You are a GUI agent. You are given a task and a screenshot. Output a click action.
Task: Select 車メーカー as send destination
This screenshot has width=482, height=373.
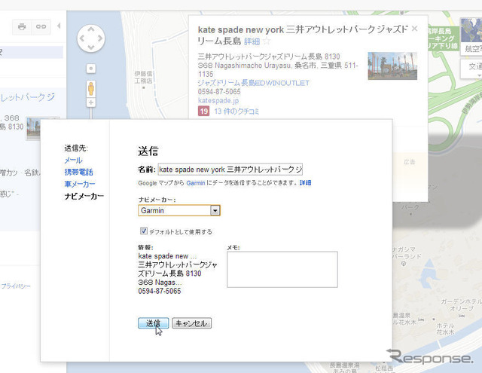pyautogui.click(x=80, y=184)
